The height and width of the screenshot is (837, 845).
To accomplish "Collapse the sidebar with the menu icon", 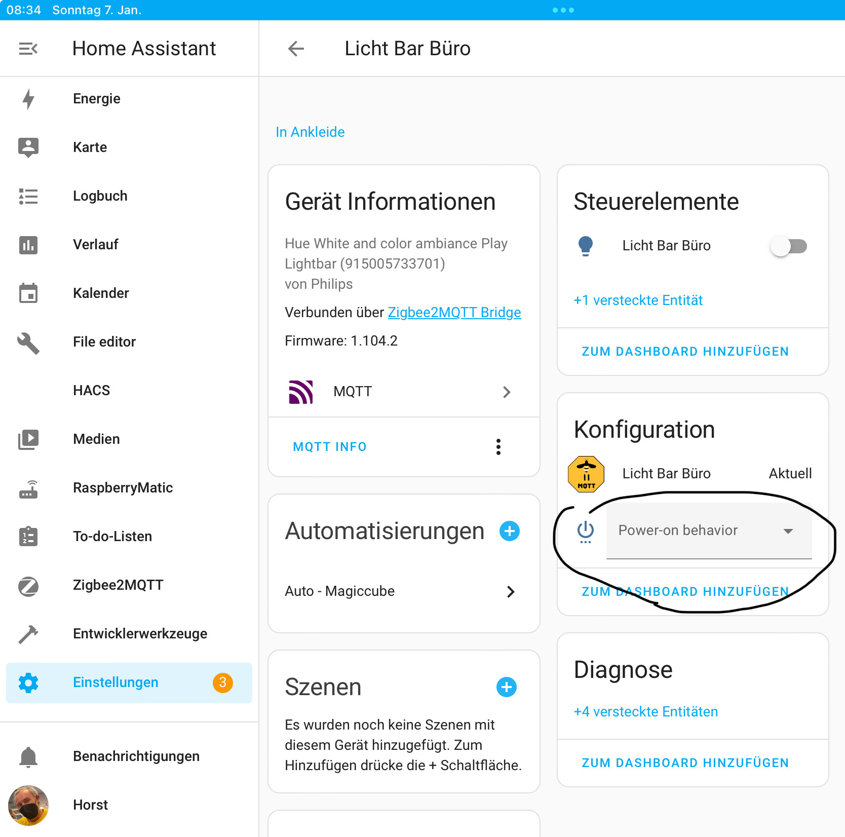I will tap(28, 49).
